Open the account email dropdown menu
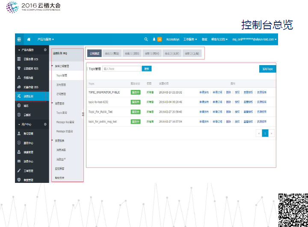This screenshot has height=227, width=308. click(254, 39)
